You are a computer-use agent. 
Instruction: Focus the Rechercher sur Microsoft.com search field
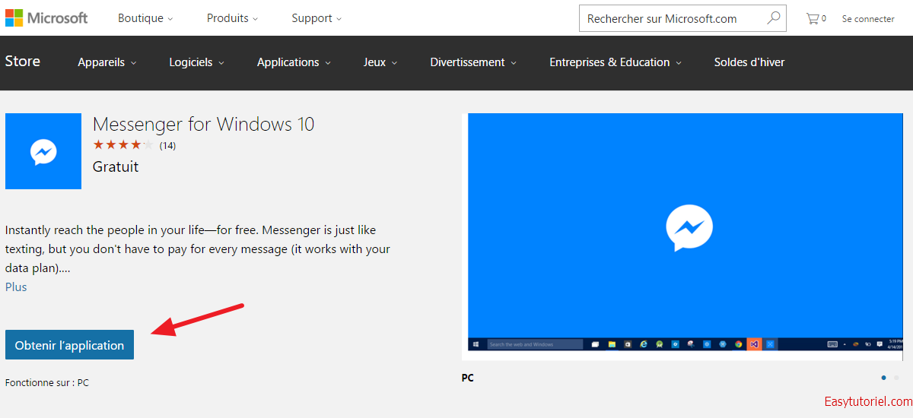click(670, 19)
